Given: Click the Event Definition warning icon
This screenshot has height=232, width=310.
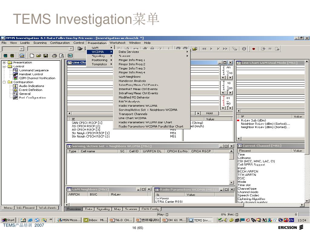Looking at the screenshot, I should tap(15, 90).
